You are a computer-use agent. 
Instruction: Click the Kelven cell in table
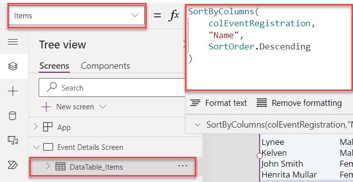click(x=274, y=153)
